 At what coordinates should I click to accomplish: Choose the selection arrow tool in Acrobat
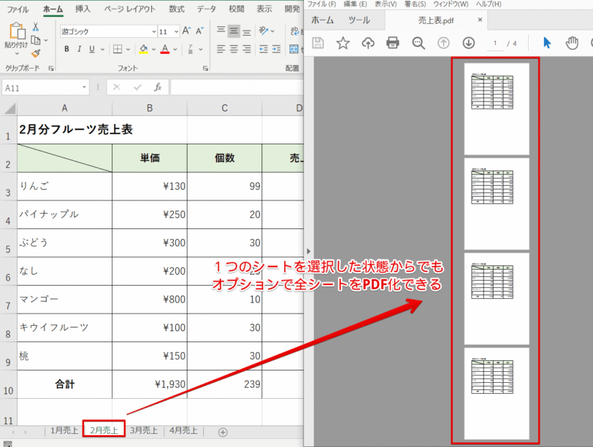click(x=548, y=42)
